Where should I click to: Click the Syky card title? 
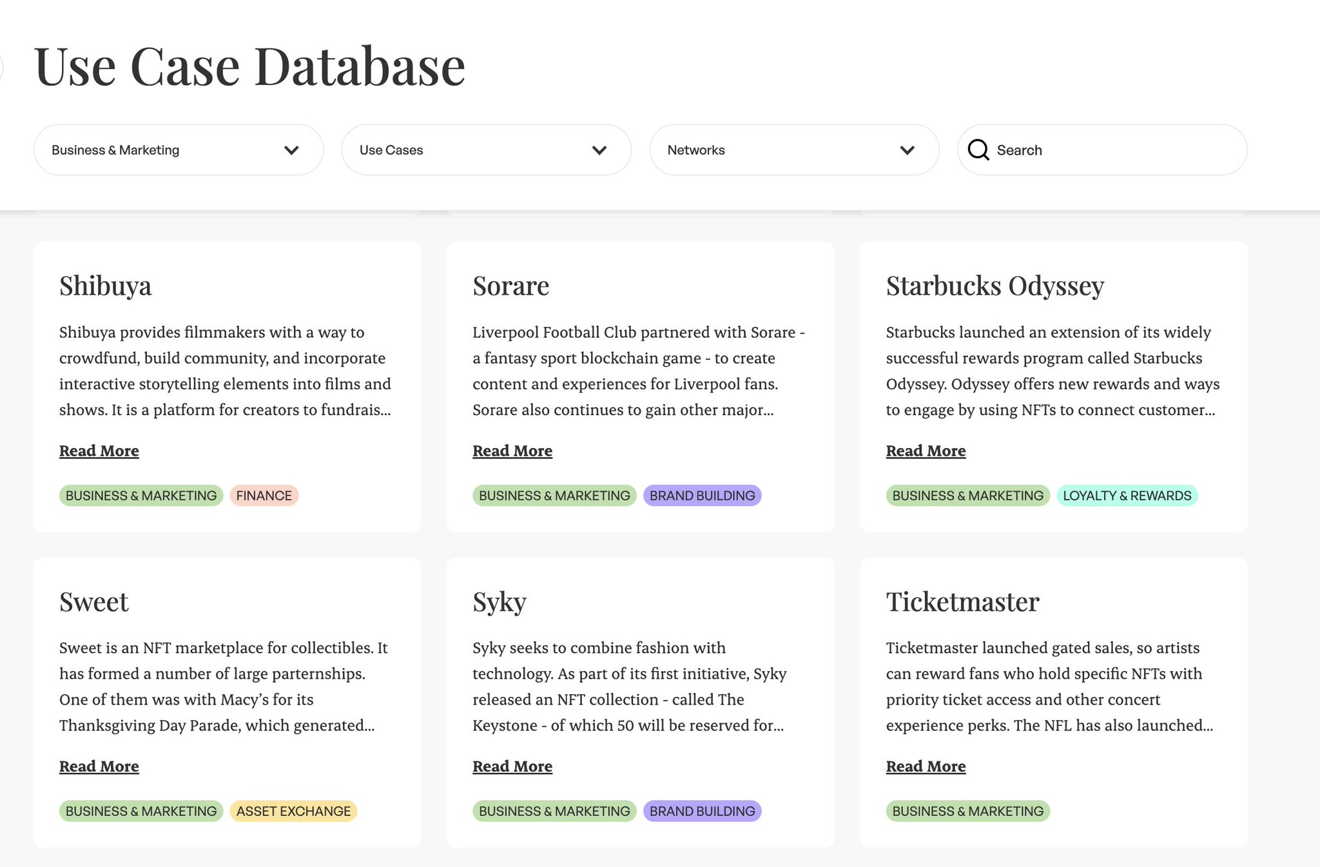[x=500, y=602]
